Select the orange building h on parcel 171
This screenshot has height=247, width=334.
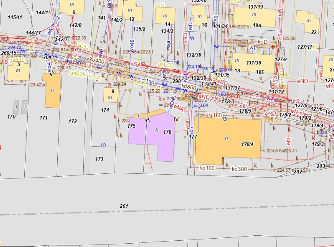52,91
